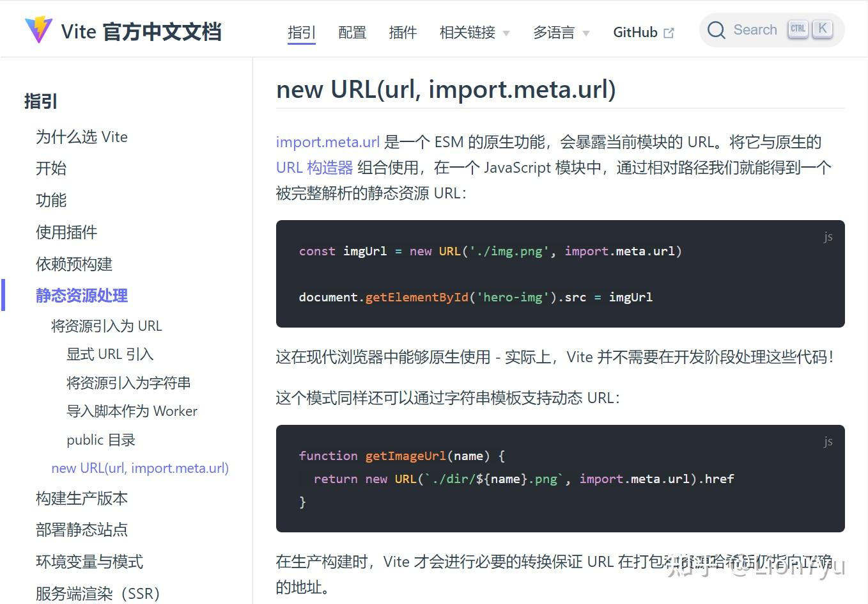The image size is (868, 604).
Task: Go to 依赖预构建 sidebar page
Action: (x=74, y=264)
